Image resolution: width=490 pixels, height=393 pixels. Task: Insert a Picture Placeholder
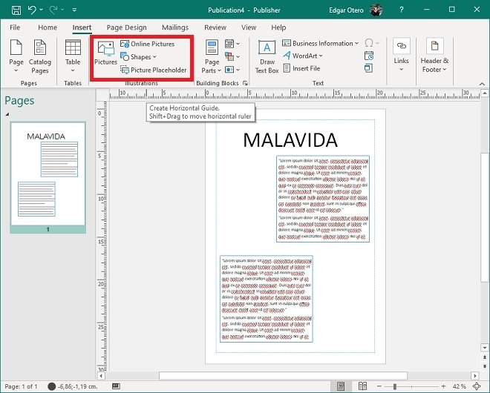tap(154, 70)
